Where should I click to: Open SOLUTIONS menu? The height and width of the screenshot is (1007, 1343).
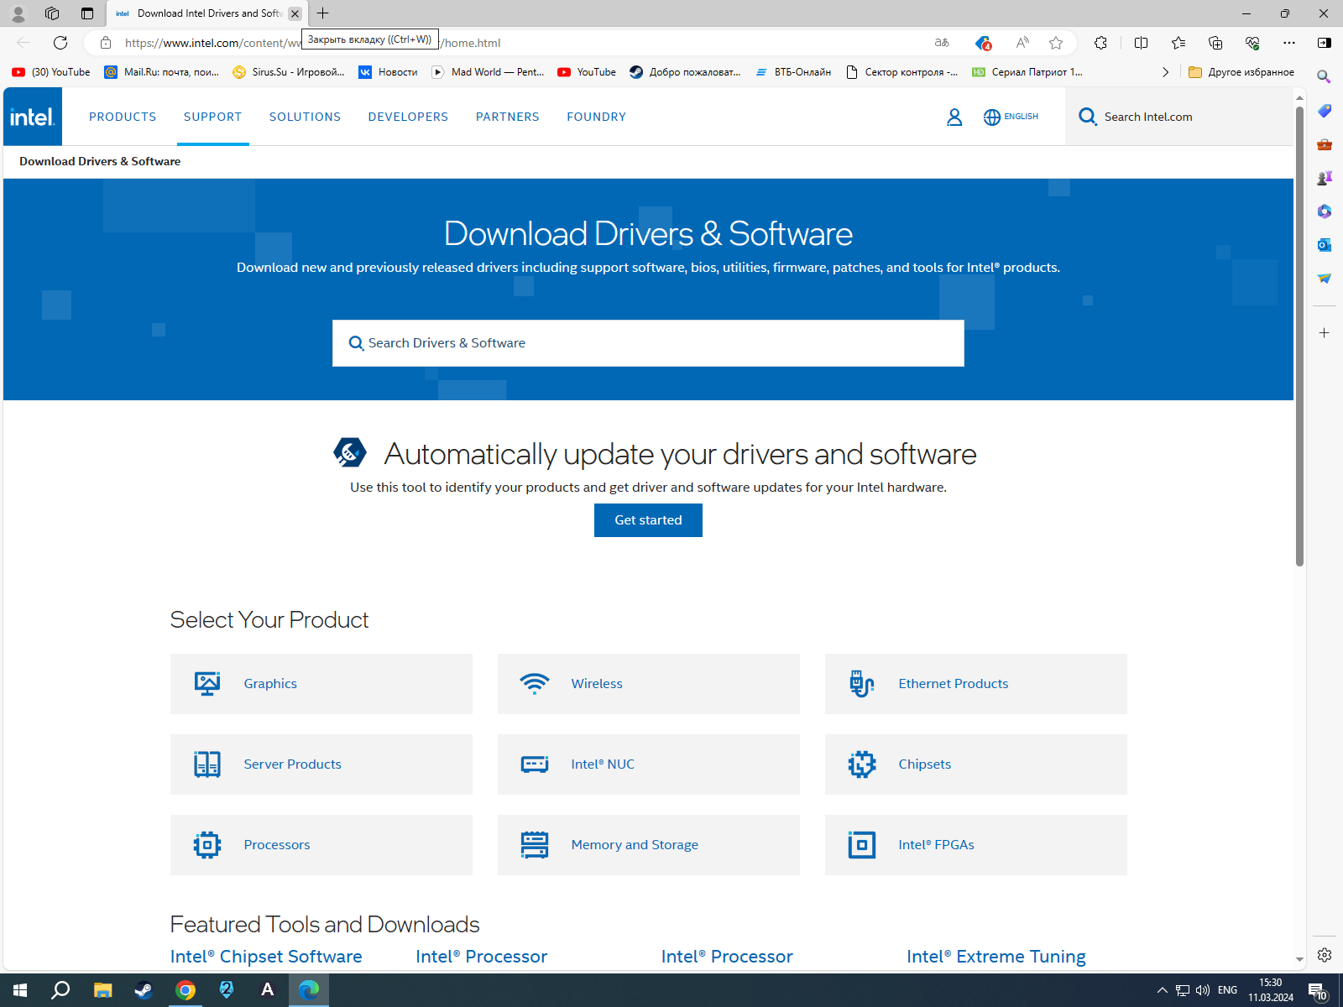point(306,117)
